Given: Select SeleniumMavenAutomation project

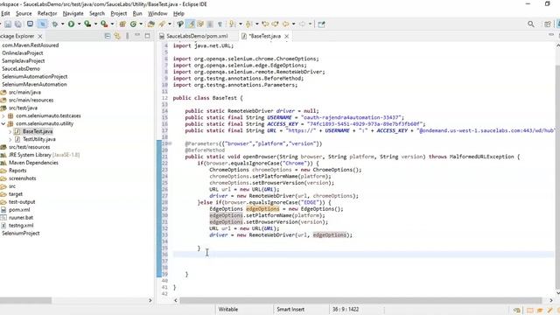Looking at the screenshot, I should point(34,85).
